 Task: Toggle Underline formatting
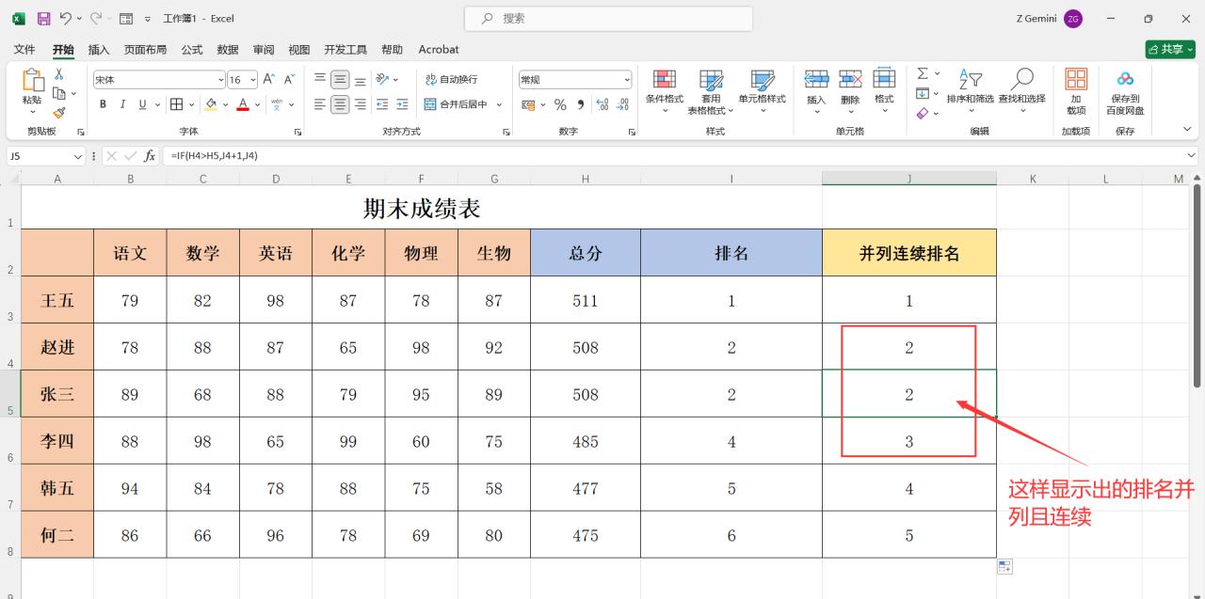[x=143, y=104]
